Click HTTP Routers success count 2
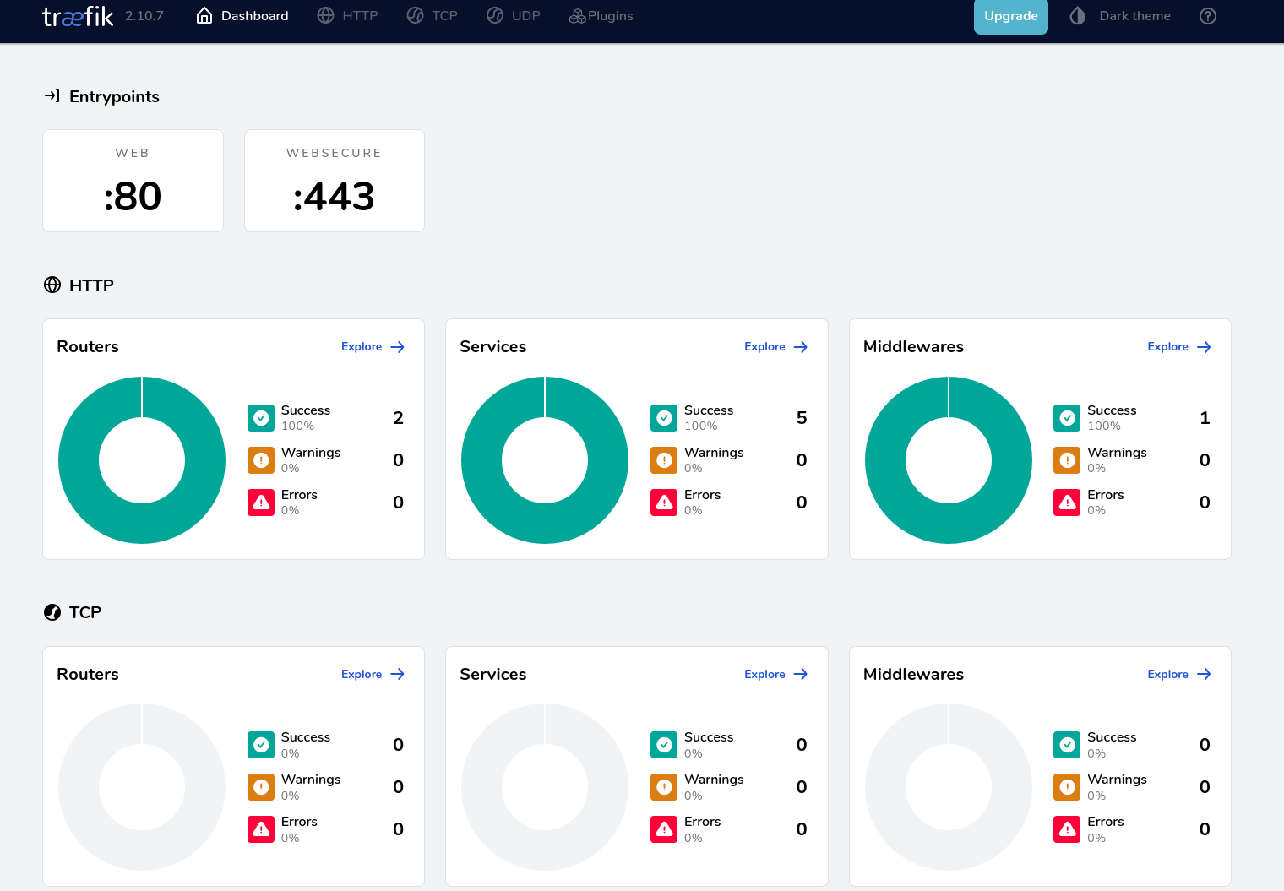This screenshot has width=1284, height=891. (x=399, y=418)
